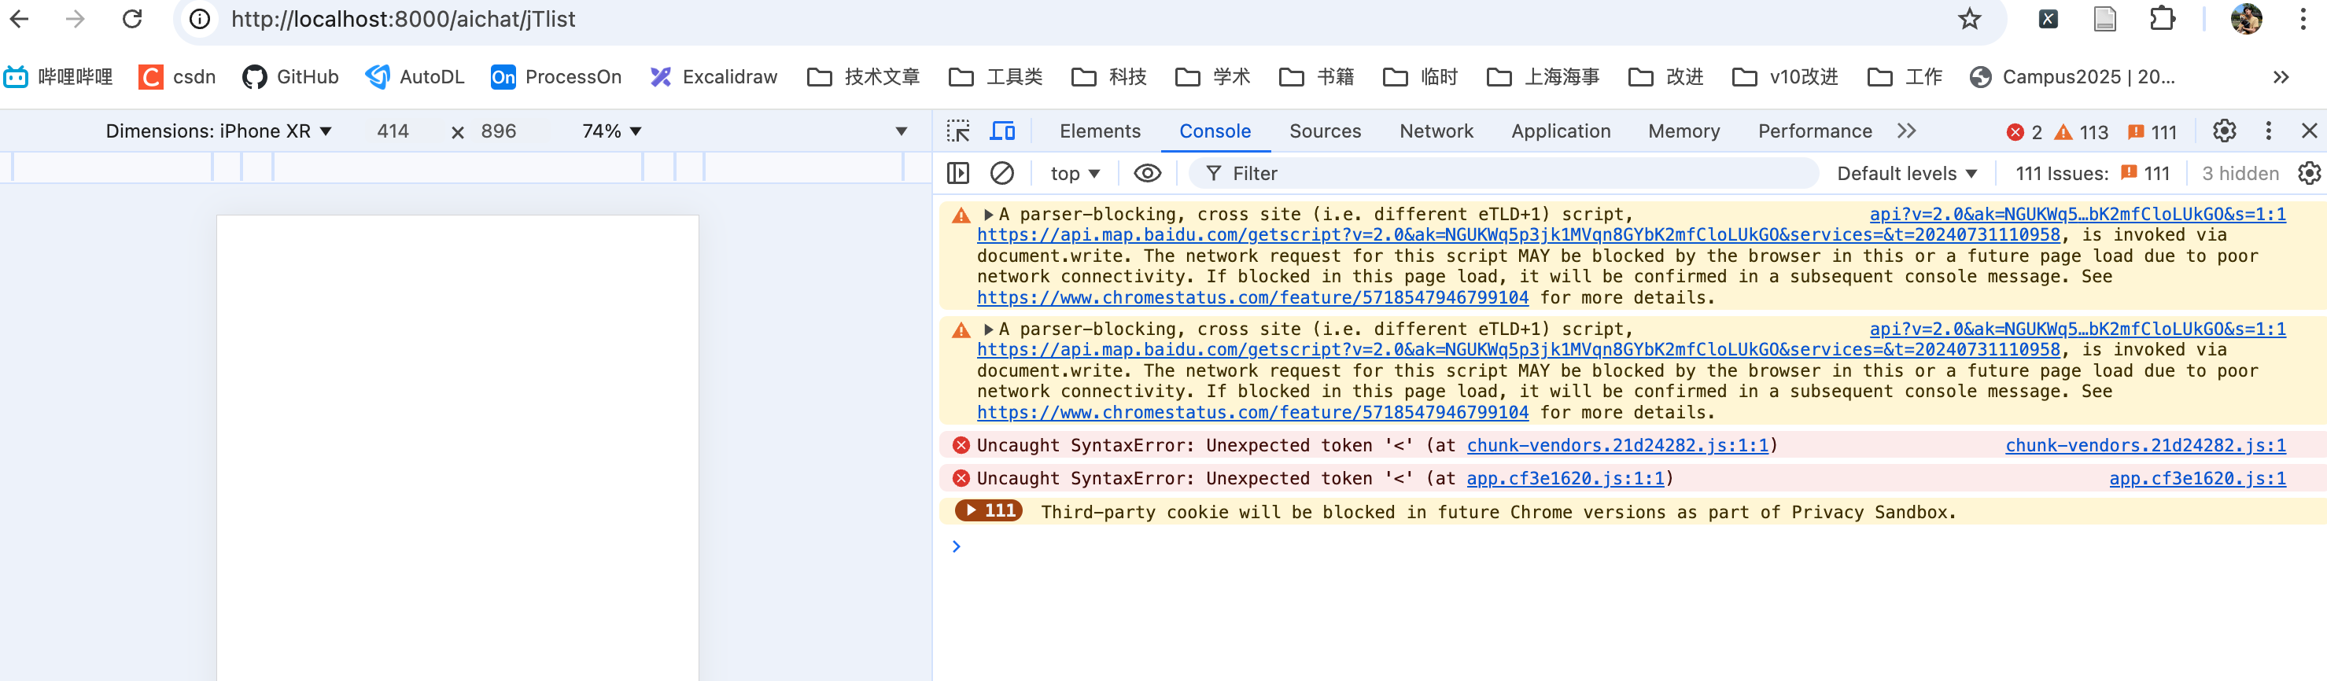The width and height of the screenshot is (2327, 681).
Task: Open the 74% zoom dropdown
Action: 611,131
